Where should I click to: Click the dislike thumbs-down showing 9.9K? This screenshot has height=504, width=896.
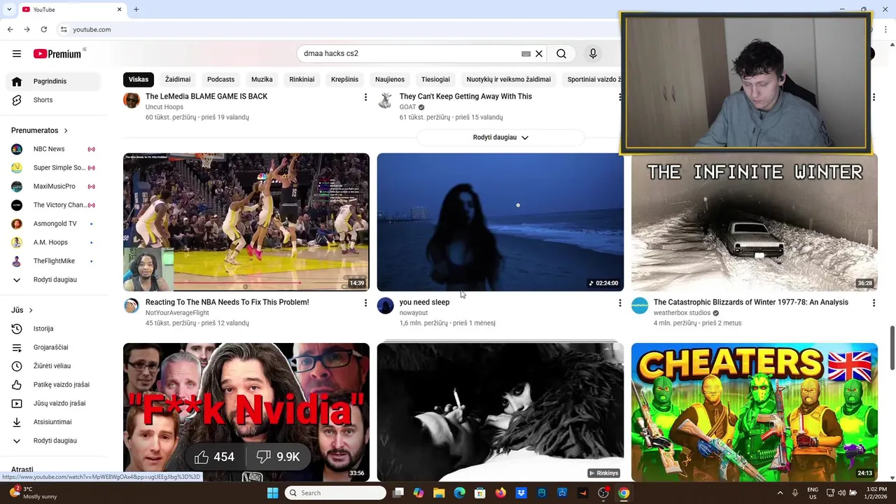coord(277,457)
